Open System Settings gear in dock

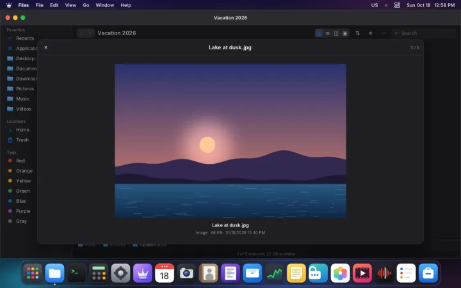120,273
